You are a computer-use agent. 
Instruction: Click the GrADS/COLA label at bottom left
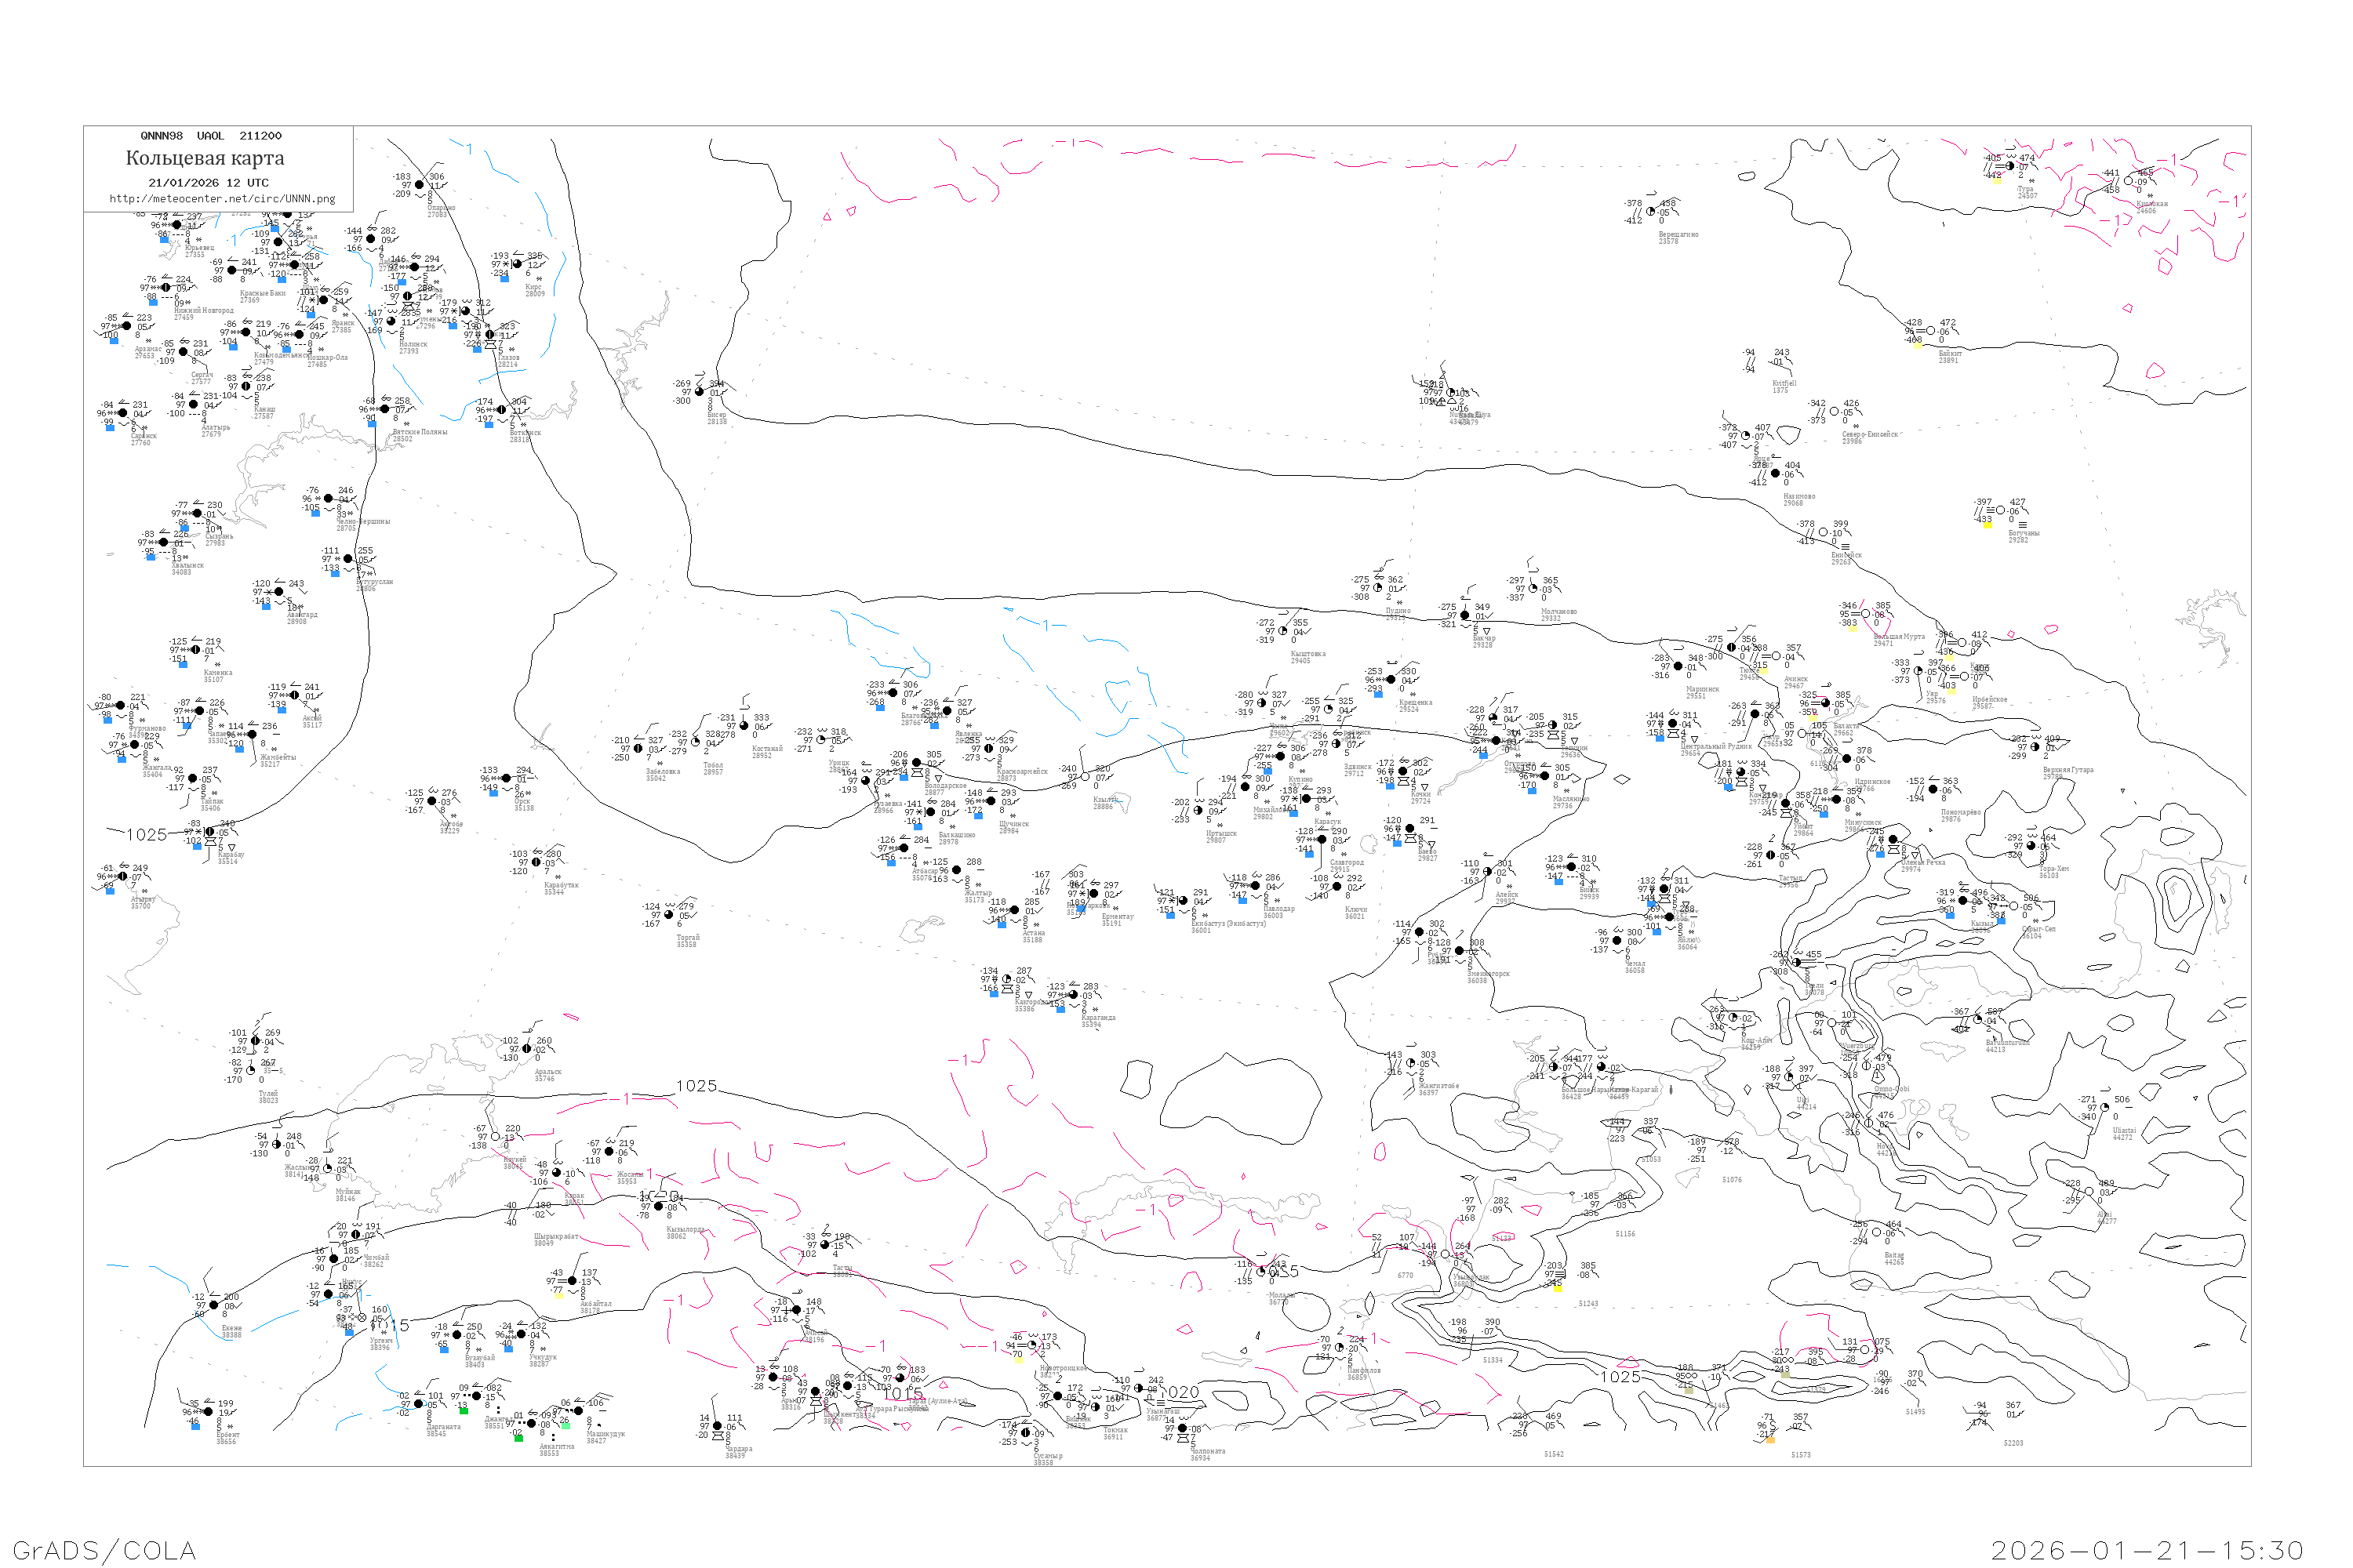[x=104, y=1550]
